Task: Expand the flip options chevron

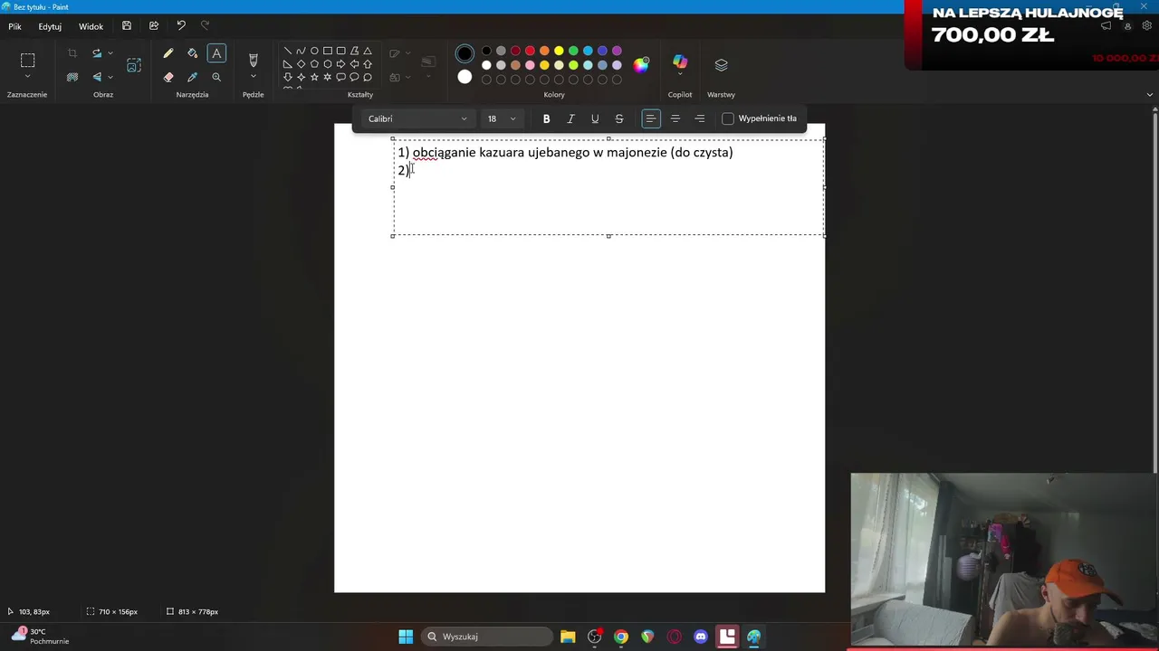Action: click(110, 78)
